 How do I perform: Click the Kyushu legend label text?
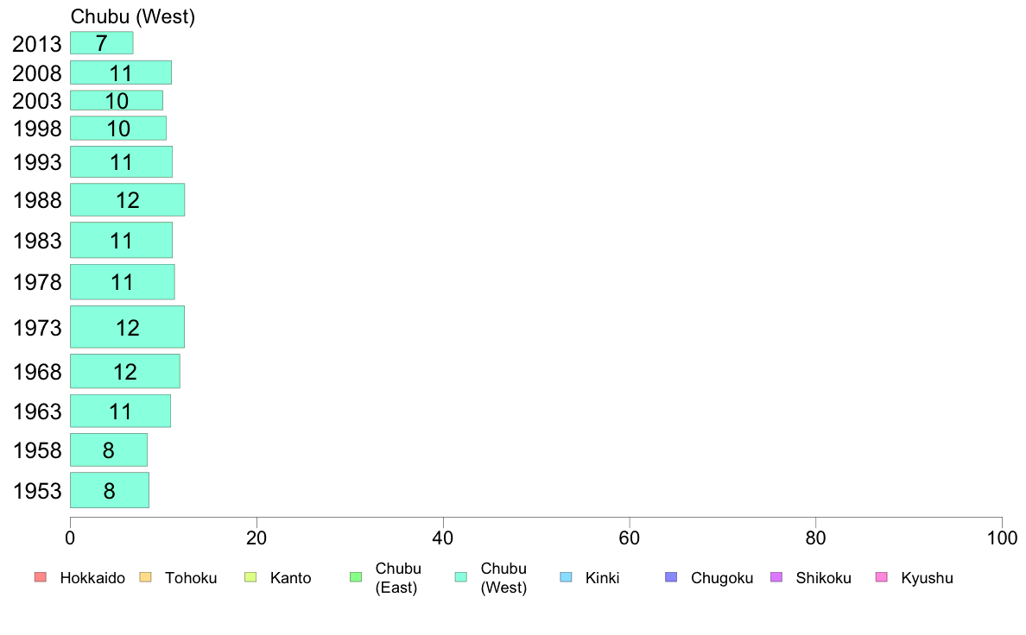coord(927,578)
